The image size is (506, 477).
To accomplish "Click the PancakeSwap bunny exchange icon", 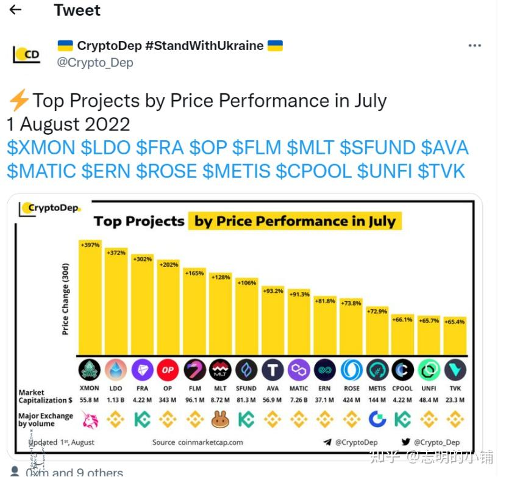I will point(220,419).
